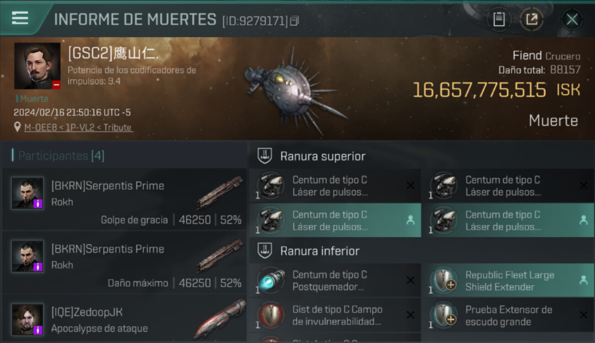The height and width of the screenshot is (343, 595).
Task: Tap the share export icon
Action: 531,19
